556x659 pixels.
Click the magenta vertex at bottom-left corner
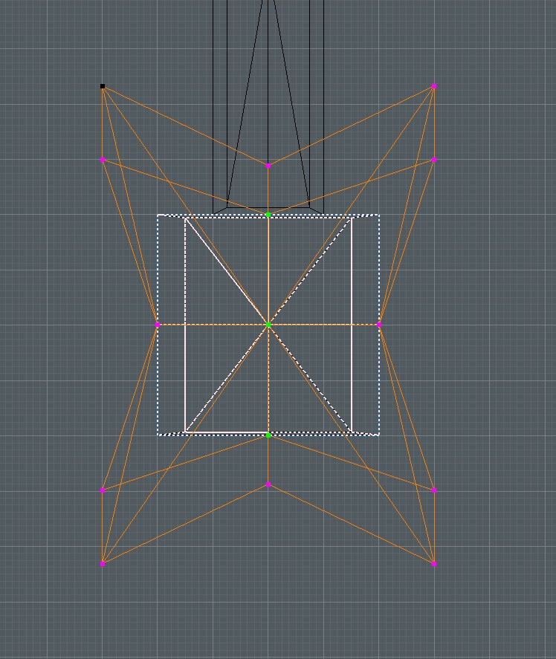coord(103,563)
